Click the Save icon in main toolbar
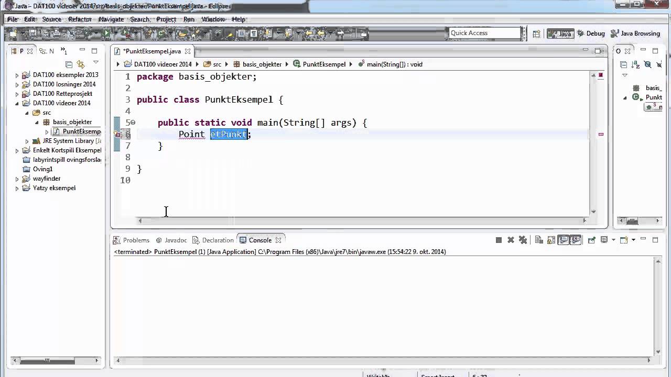Screen dimensions: 671x377 [33, 33]
